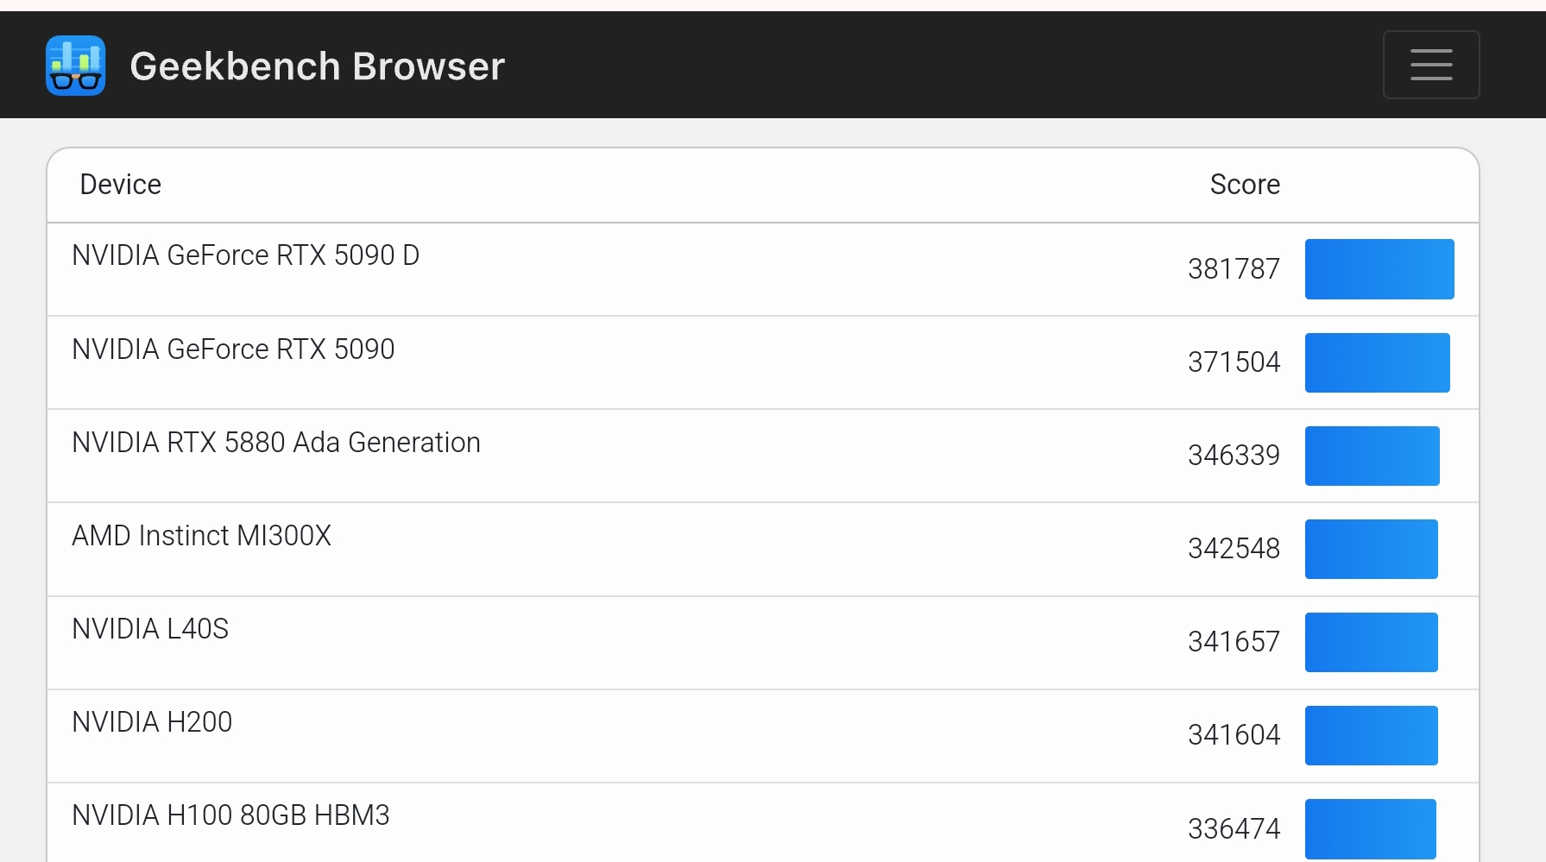Screen dimensions: 1546x862
Task: Open the hamburger navigation menu
Action: coord(1431,65)
